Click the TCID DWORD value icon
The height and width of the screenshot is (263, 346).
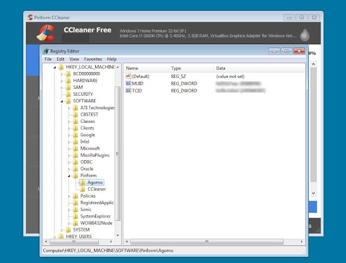128,90
